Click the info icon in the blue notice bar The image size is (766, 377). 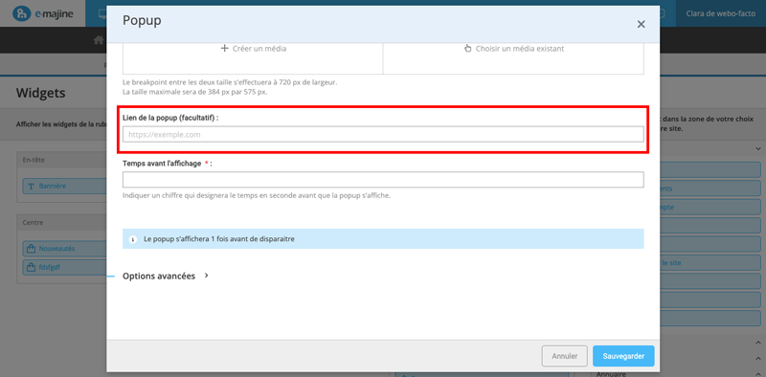pyautogui.click(x=132, y=240)
